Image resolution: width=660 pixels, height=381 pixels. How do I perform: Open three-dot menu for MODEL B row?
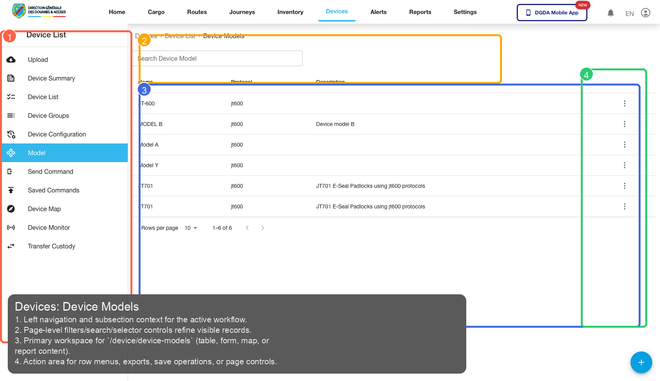(624, 124)
